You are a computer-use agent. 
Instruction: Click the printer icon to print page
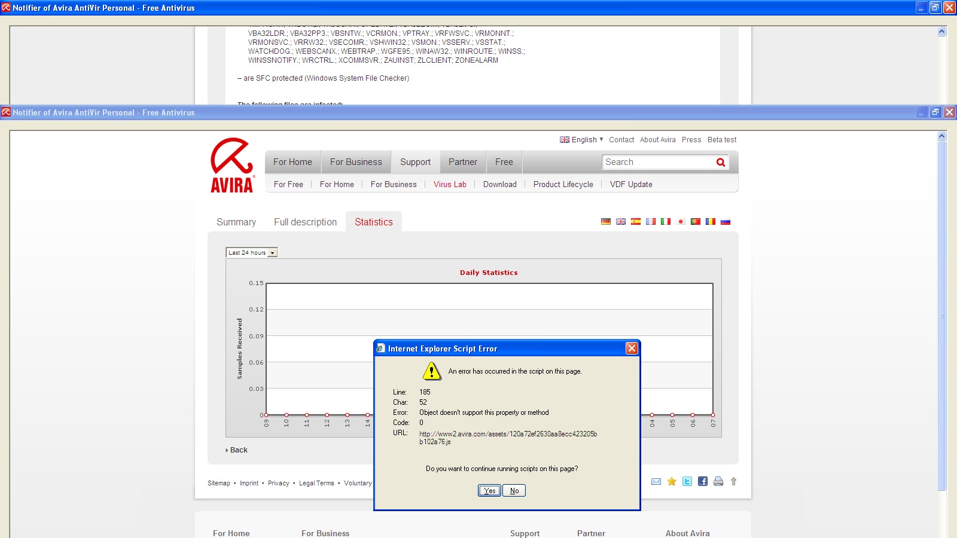point(718,481)
